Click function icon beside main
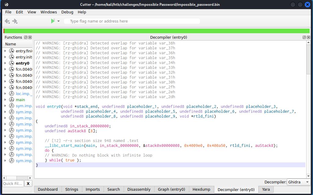 click(x=12, y=100)
